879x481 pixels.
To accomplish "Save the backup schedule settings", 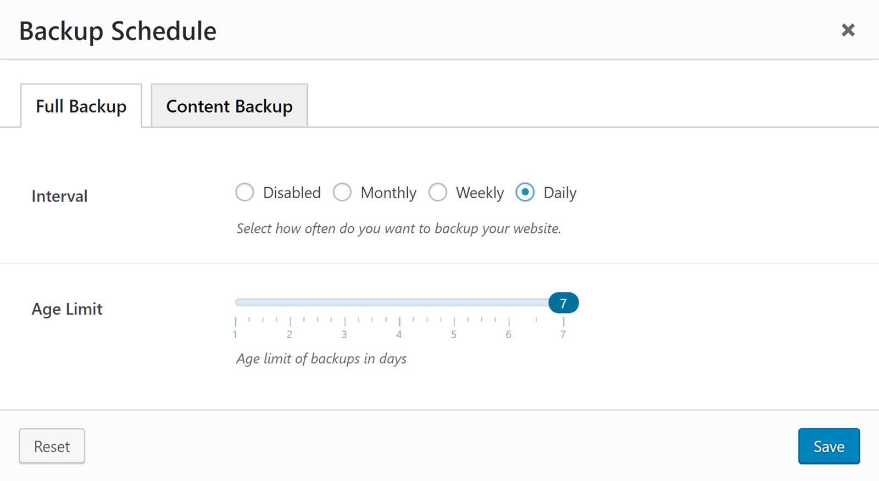I will tap(828, 446).
